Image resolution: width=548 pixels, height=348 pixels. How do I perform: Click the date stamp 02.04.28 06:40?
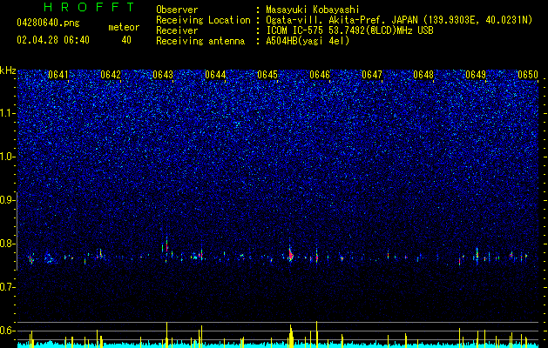[x=53, y=40]
